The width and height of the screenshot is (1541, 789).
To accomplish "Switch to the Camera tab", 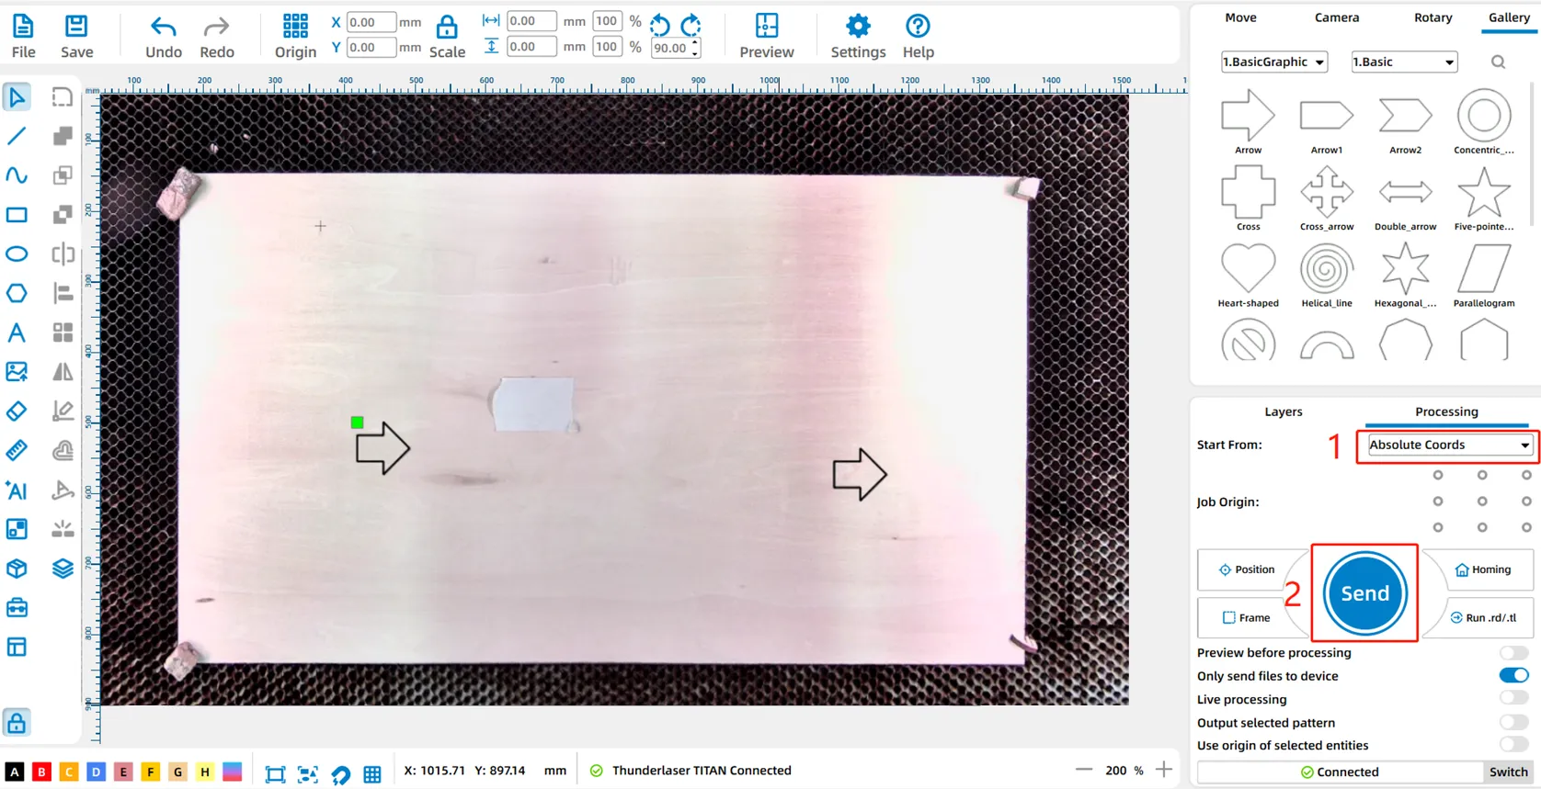I will coord(1336,17).
